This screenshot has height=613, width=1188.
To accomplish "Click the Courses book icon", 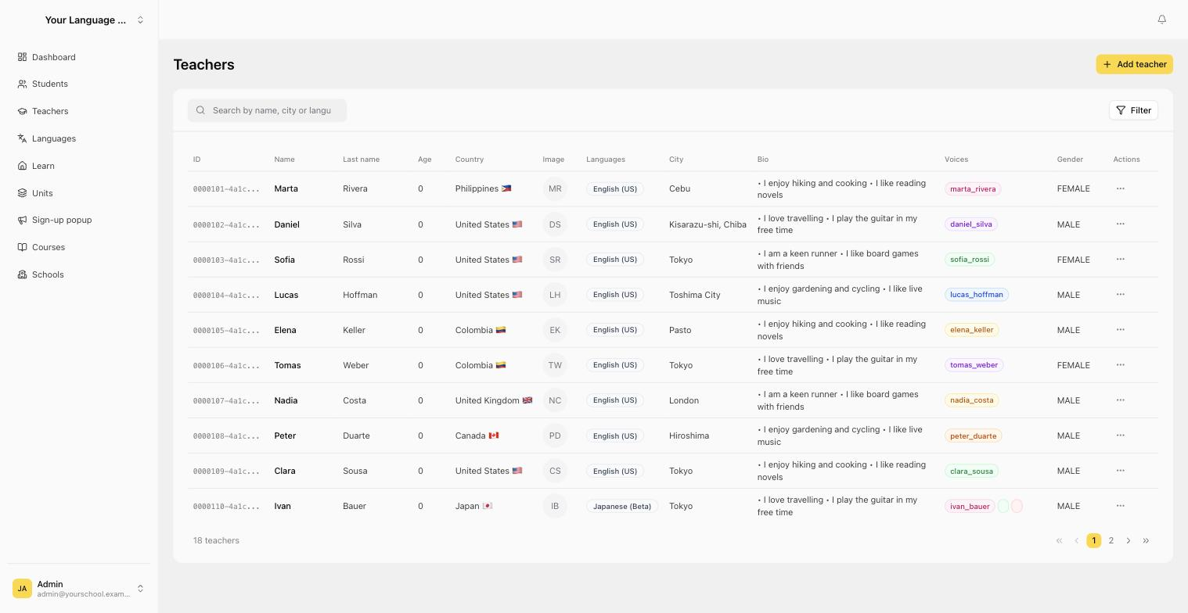I will [x=22, y=247].
